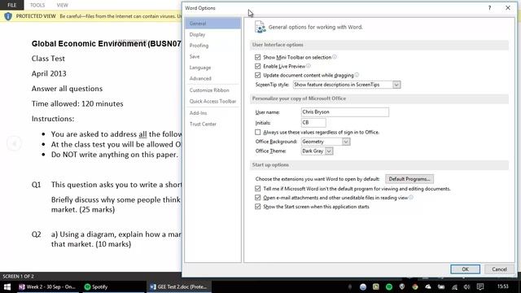This screenshot has height=293, width=521.
Task: Open OneDrive cloud tray icon
Action: [428, 286]
